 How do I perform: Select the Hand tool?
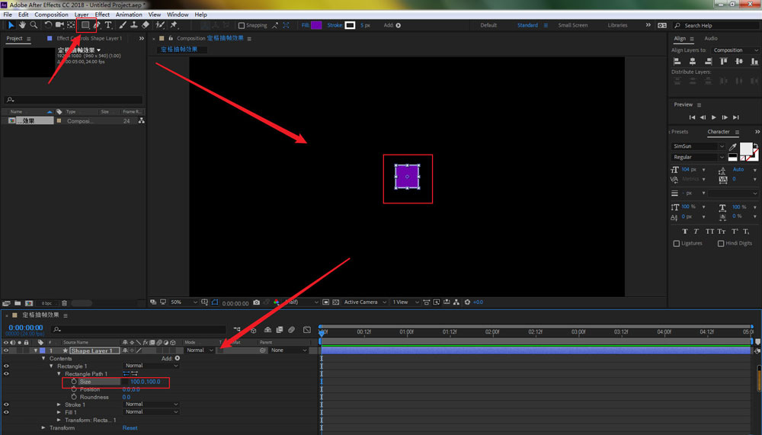point(22,25)
